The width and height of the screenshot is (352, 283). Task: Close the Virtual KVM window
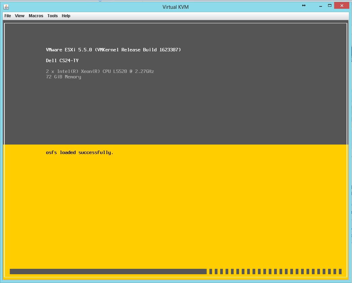(x=342, y=5)
